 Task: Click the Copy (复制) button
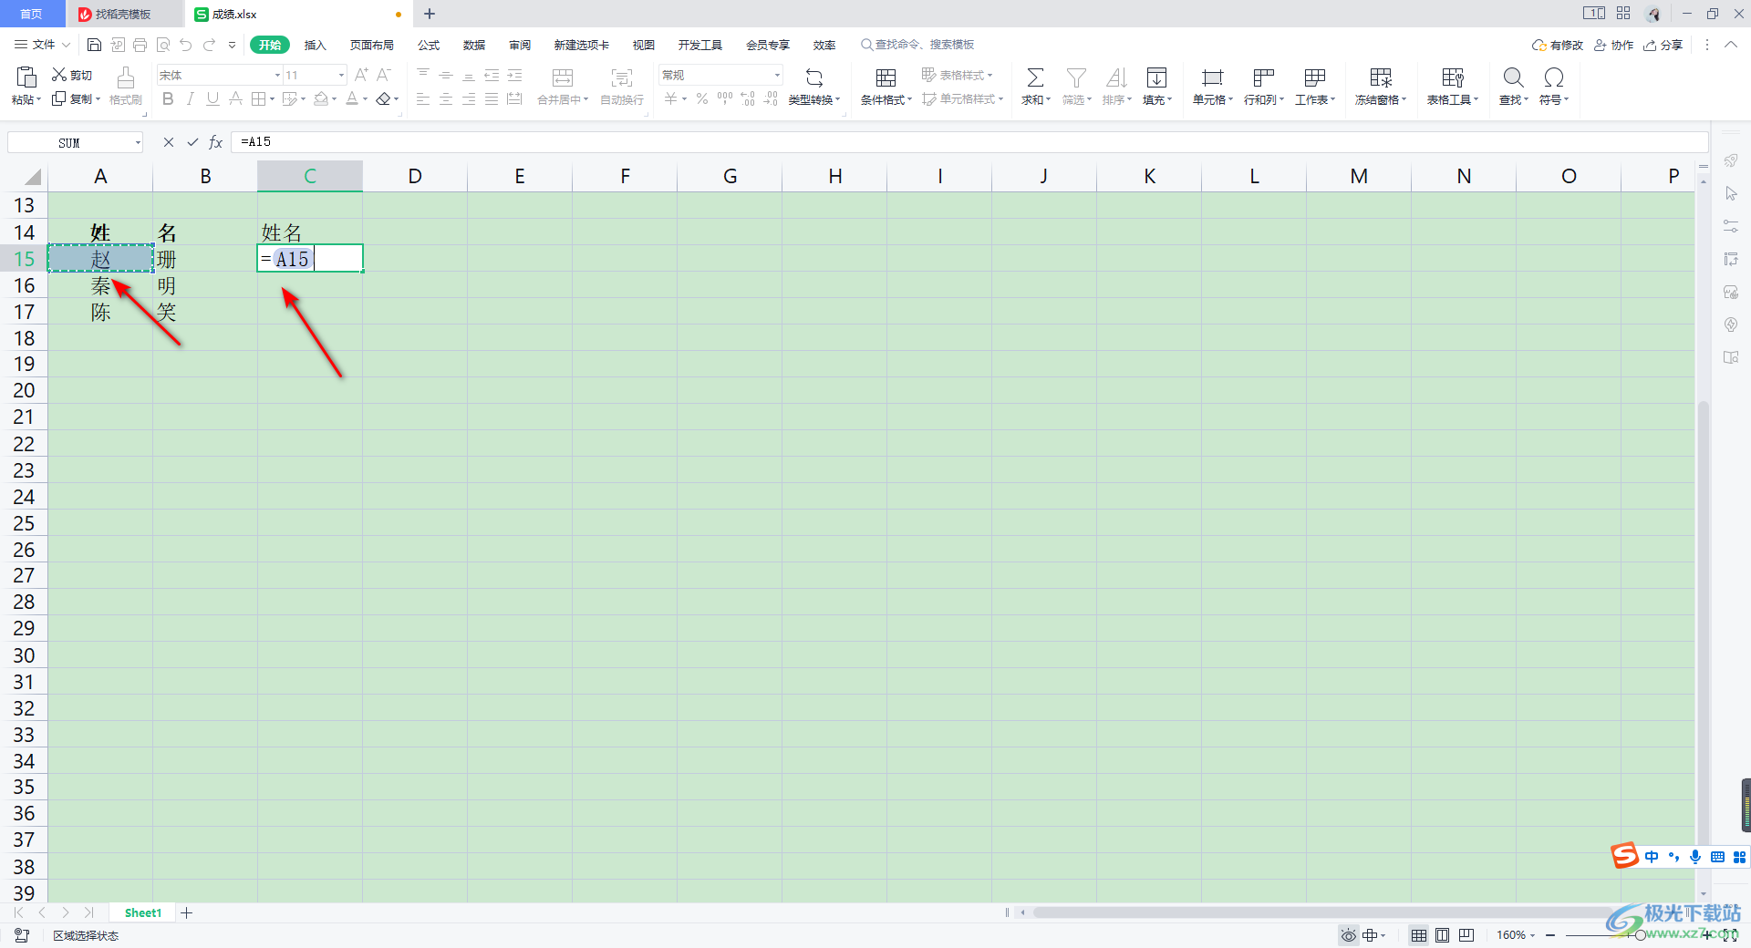tap(77, 98)
